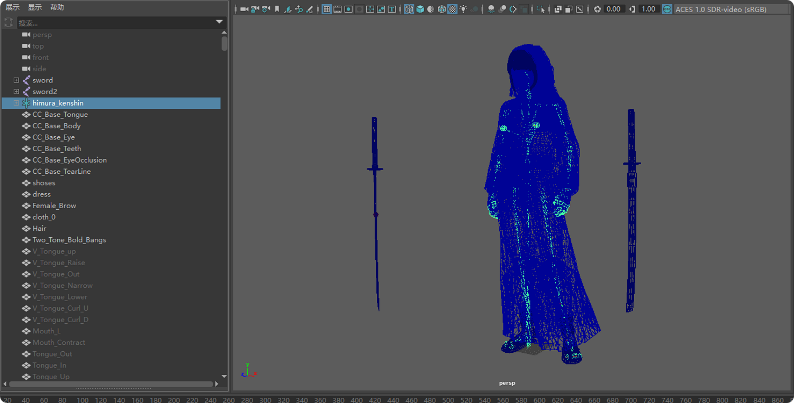Toggle the Resolution Gate overlay
This screenshot has width=794, height=403.
tap(348, 9)
